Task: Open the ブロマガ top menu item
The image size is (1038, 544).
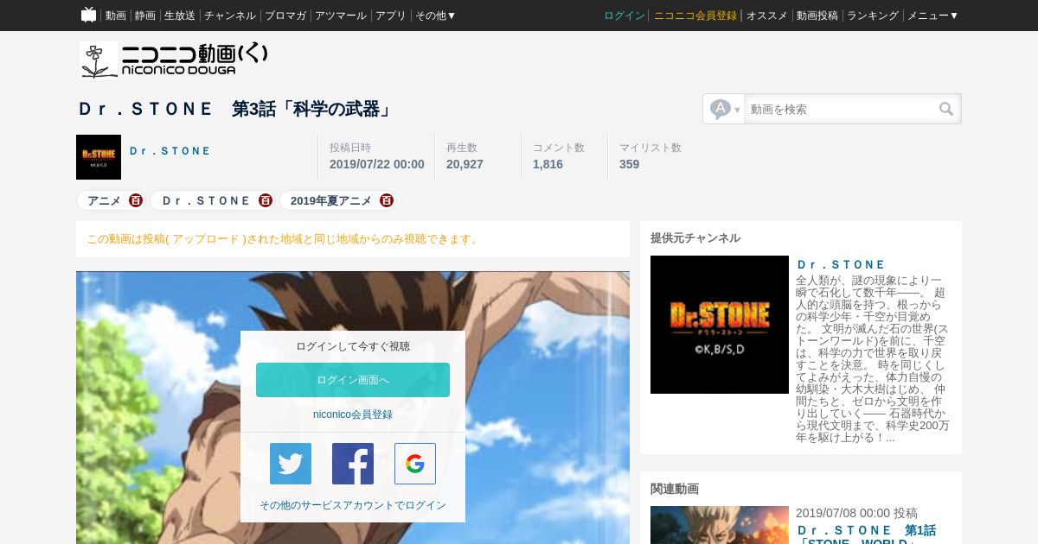Action: pos(285,16)
